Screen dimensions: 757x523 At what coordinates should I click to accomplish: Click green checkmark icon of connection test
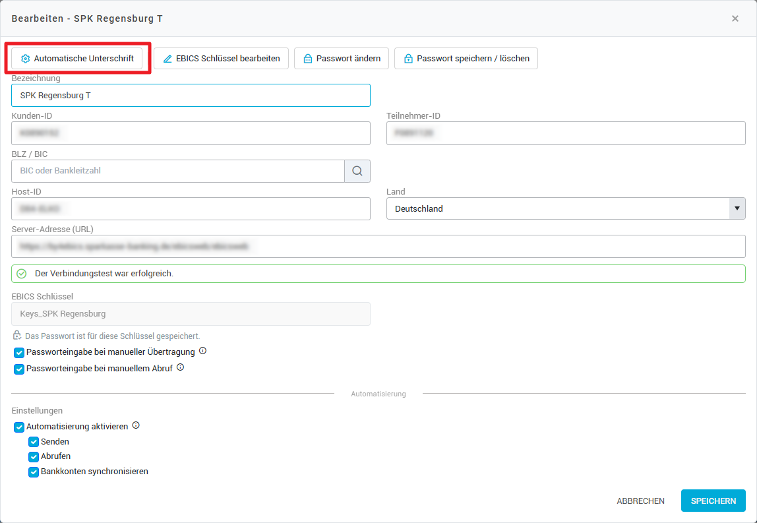21,274
